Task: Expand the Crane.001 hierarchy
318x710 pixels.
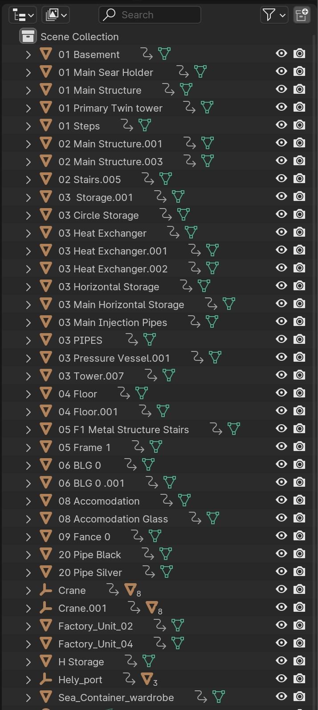Action: click(29, 608)
